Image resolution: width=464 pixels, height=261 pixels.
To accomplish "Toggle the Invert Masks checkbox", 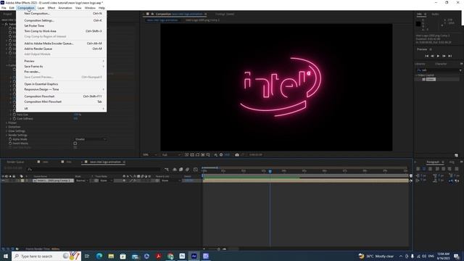I will pyautogui.click(x=75, y=144).
